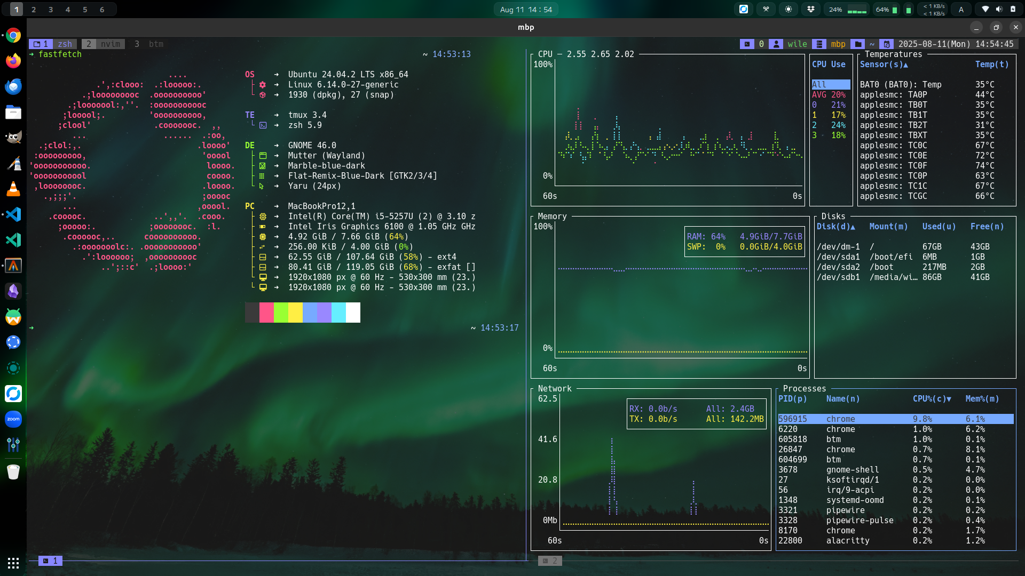Image resolution: width=1025 pixels, height=576 pixels.
Task: Open the scissors clipboard tray icon
Action: coord(766,9)
